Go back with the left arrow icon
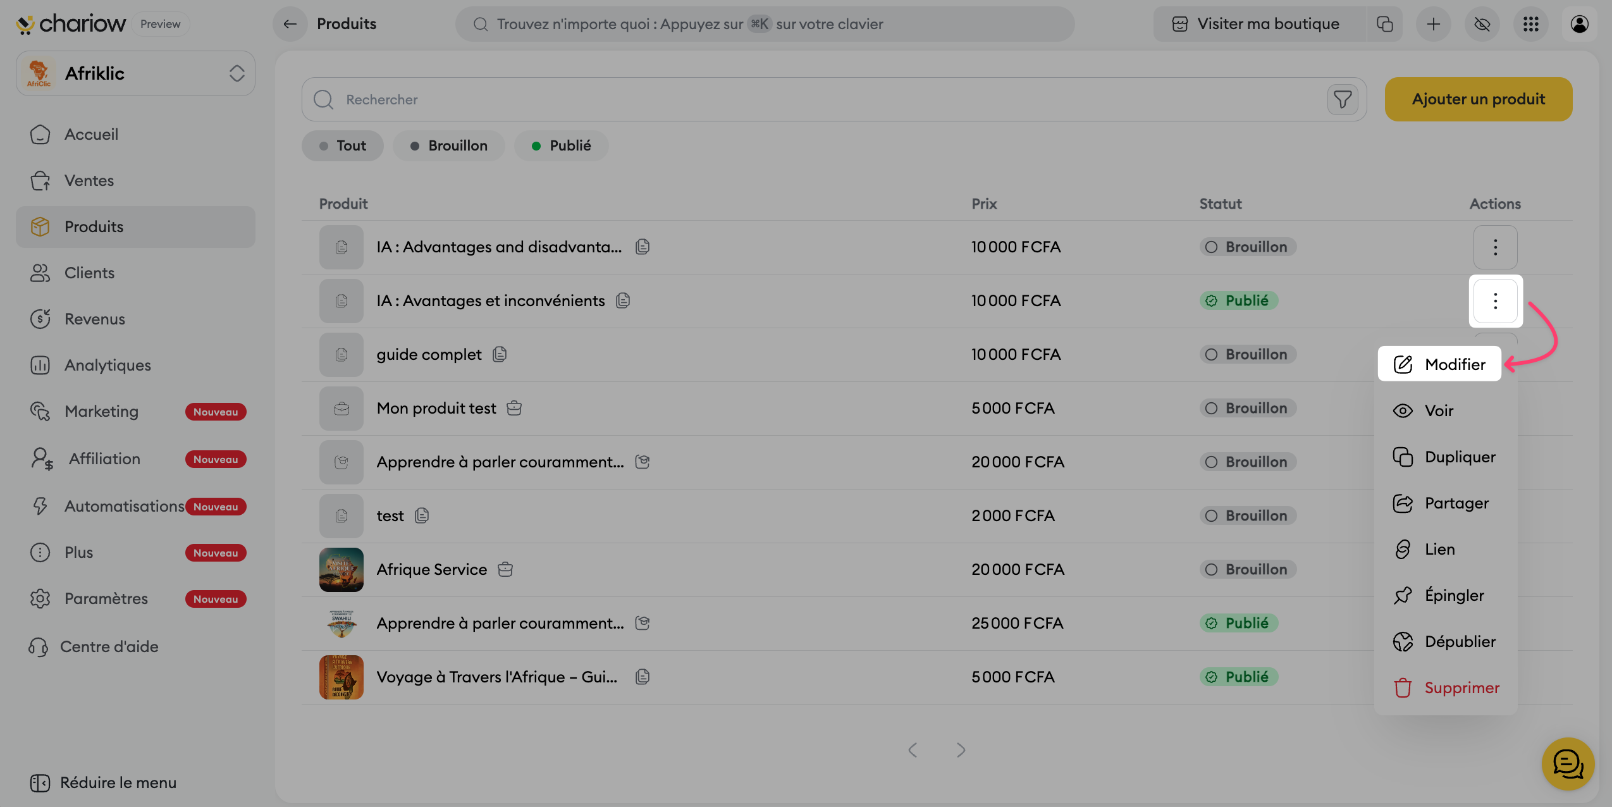Screen dimensions: 1612x807 [x=290, y=24]
